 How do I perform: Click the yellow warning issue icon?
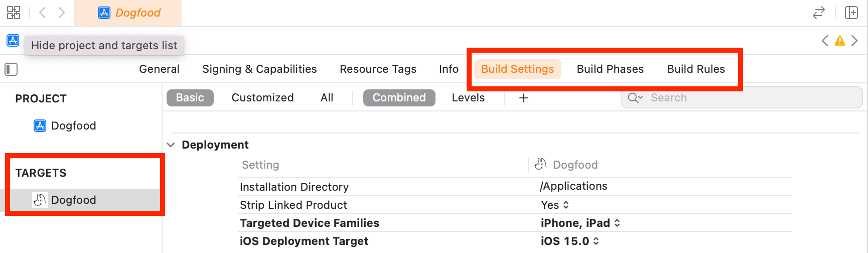(x=839, y=41)
